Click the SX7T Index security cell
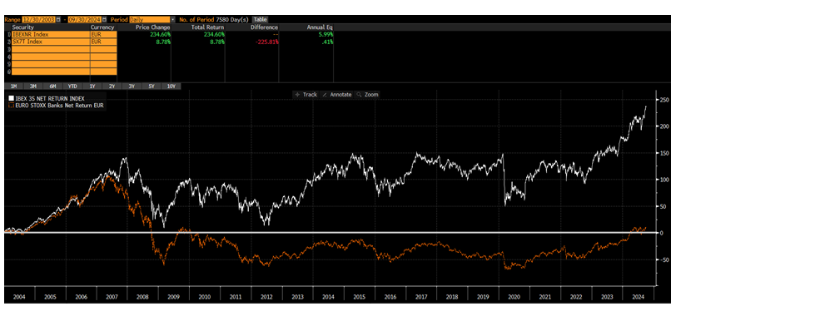The width and height of the screenshot is (825, 321). tap(51, 42)
